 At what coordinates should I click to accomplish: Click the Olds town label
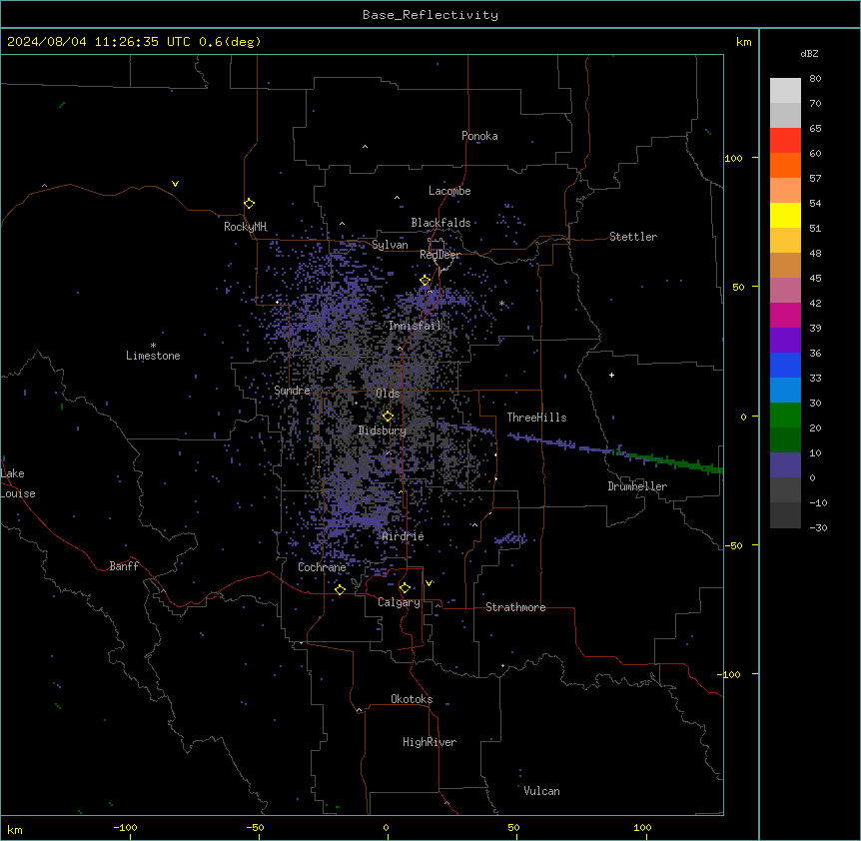(x=388, y=394)
